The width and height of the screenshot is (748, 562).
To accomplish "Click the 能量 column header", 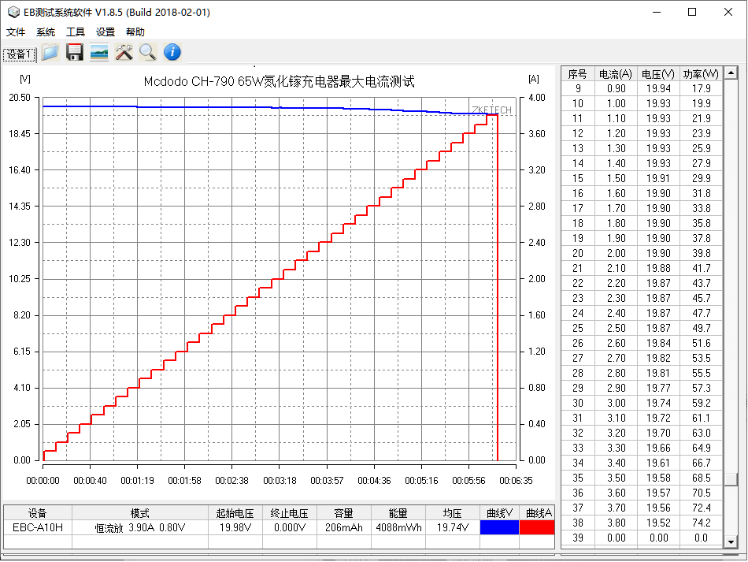I will pyautogui.click(x=398, y=513).
